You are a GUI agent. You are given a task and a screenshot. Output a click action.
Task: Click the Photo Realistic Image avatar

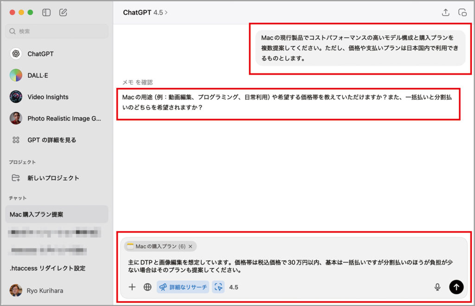16,118
